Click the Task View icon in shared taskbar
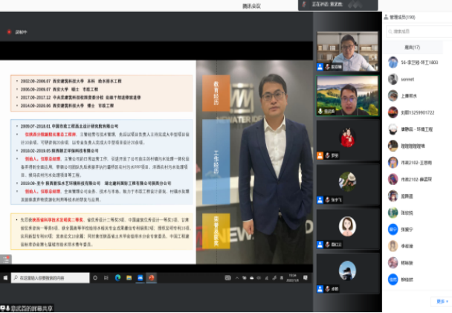Image resolution: width=452 pixels, height=313 pixels. pyautogui.click(x=106, y=277)
